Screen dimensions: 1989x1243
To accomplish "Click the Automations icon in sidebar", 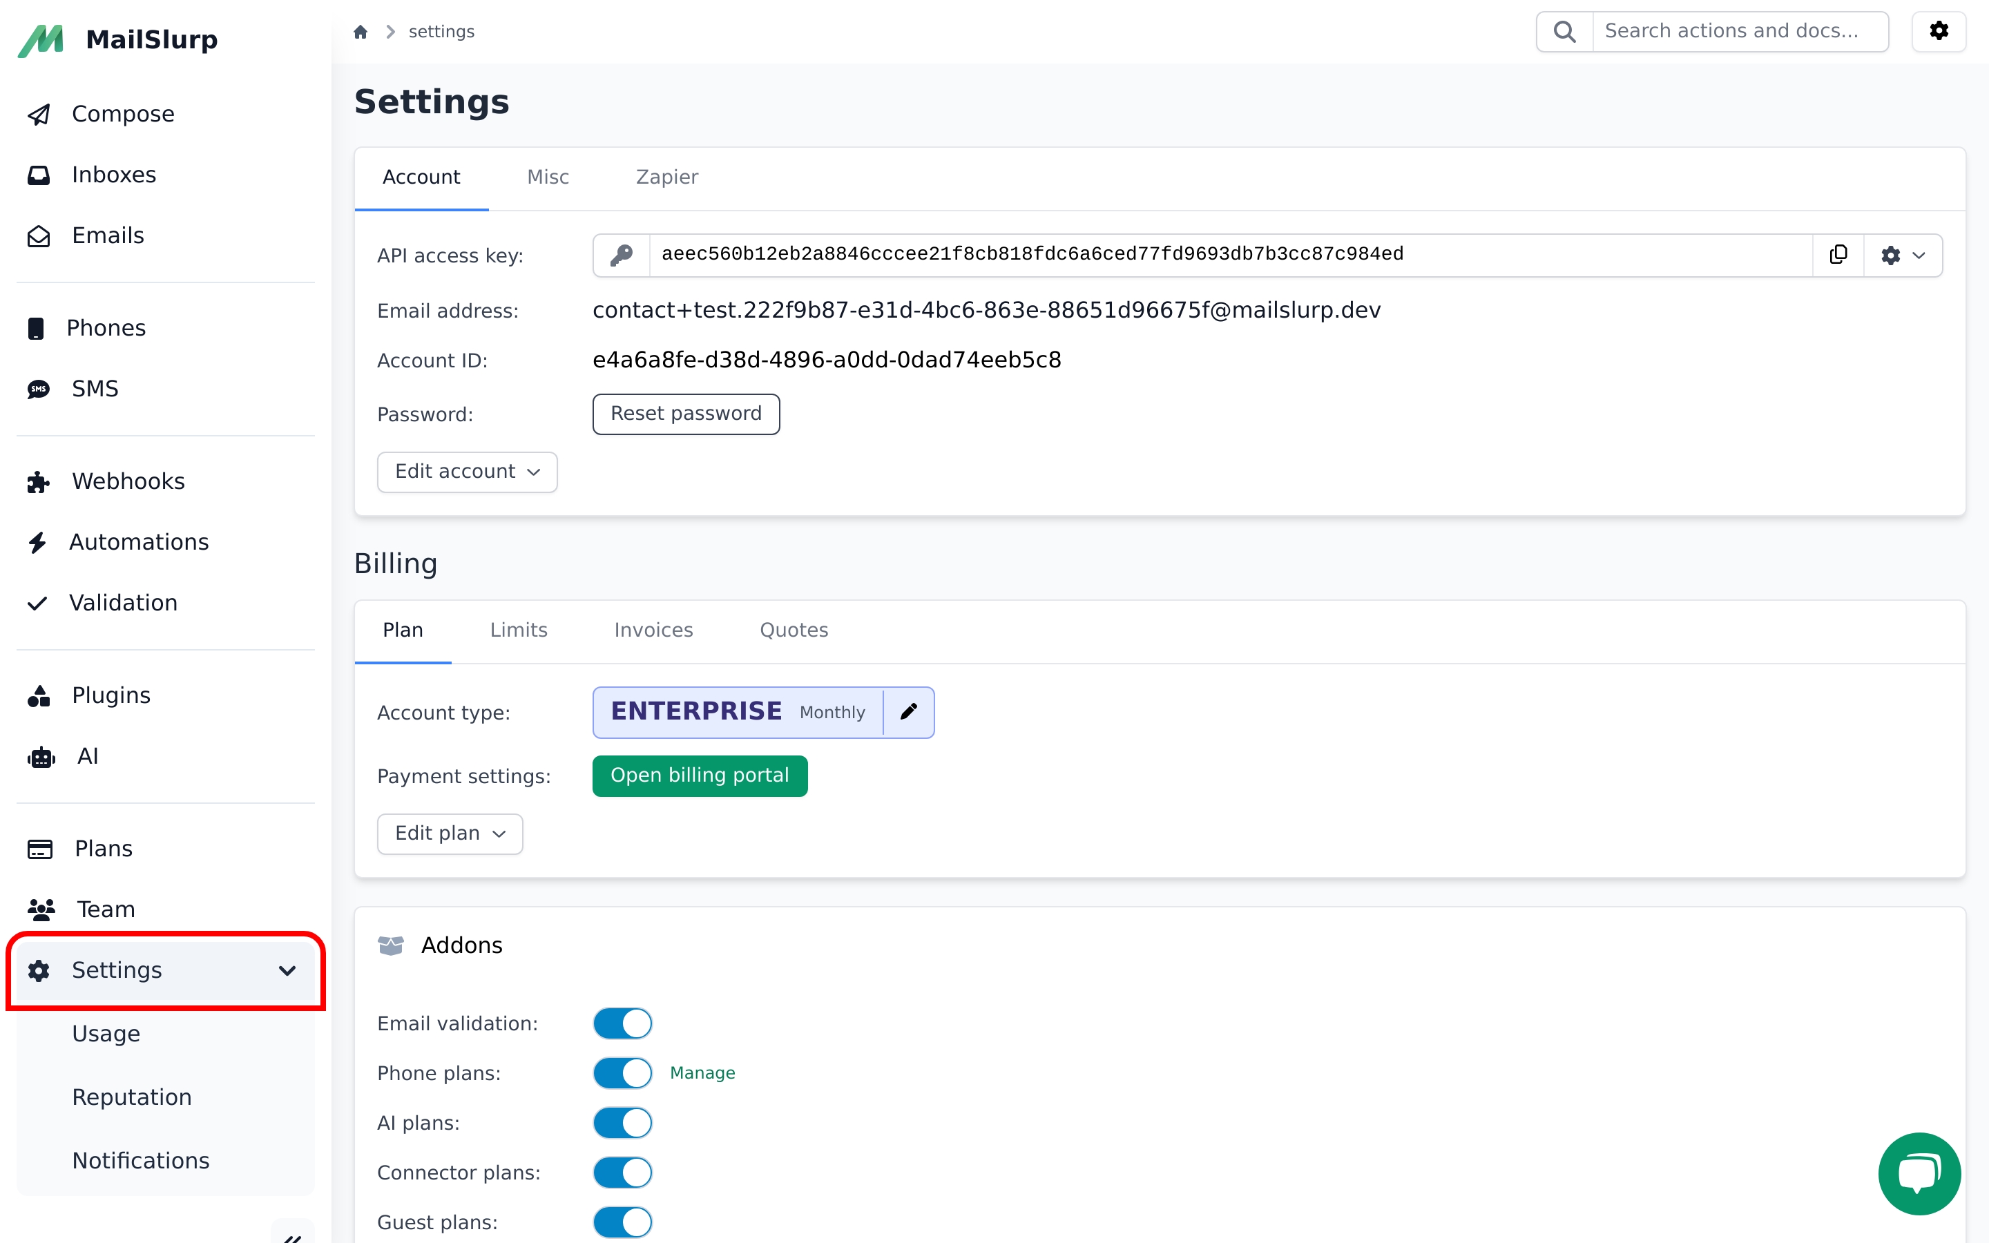I will 37,541.
